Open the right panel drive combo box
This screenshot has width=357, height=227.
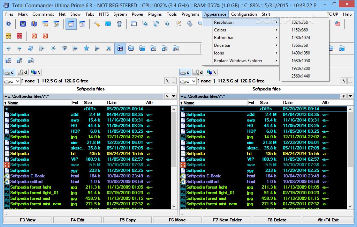click(x=188, y=81)
